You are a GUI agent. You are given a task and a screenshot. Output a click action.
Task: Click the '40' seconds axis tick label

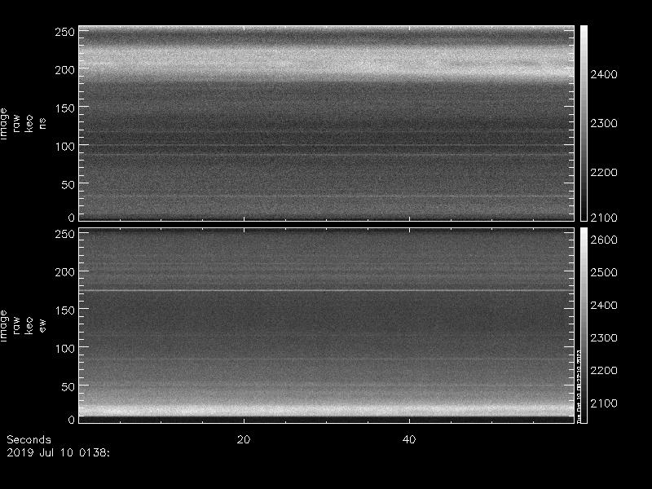[x=409, y=439]
